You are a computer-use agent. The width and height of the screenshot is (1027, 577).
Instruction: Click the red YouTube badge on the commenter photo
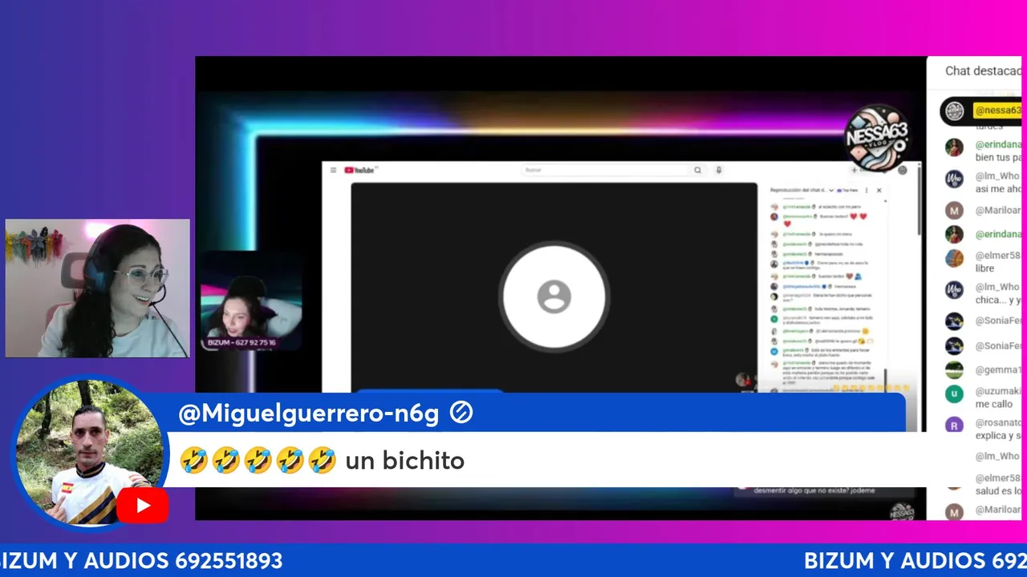(x=143, y=506)
